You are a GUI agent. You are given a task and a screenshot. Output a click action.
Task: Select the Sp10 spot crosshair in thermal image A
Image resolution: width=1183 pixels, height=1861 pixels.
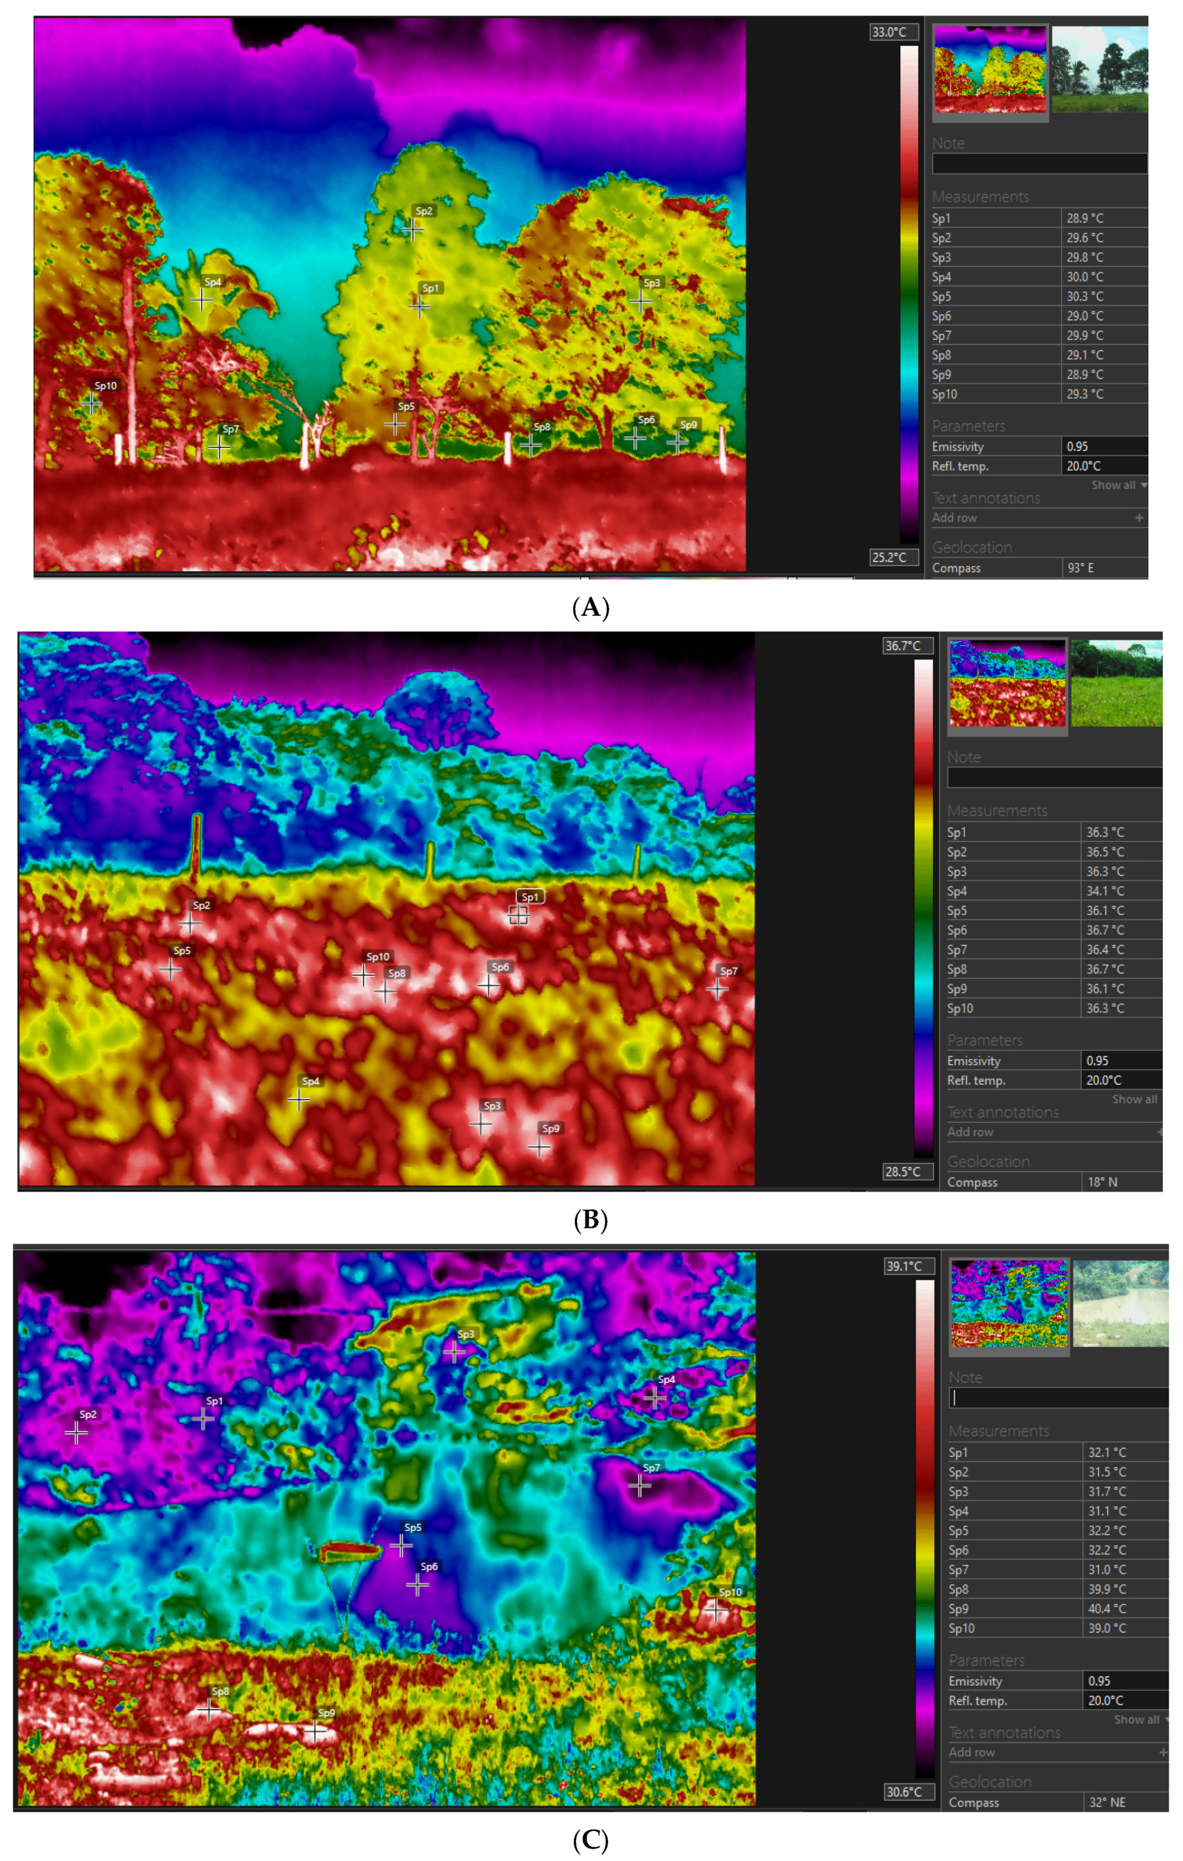pos(91,403)
